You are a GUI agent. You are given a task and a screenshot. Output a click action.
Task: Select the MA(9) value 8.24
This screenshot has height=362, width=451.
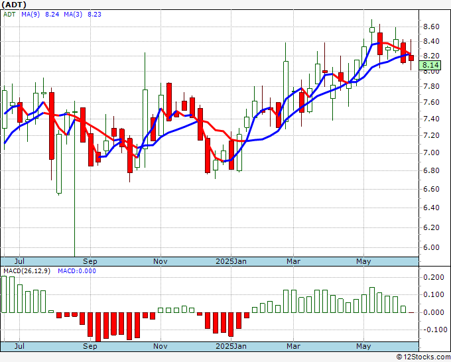52,15
